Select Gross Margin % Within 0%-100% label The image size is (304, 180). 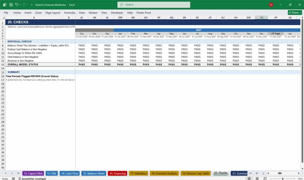point(25,53)
